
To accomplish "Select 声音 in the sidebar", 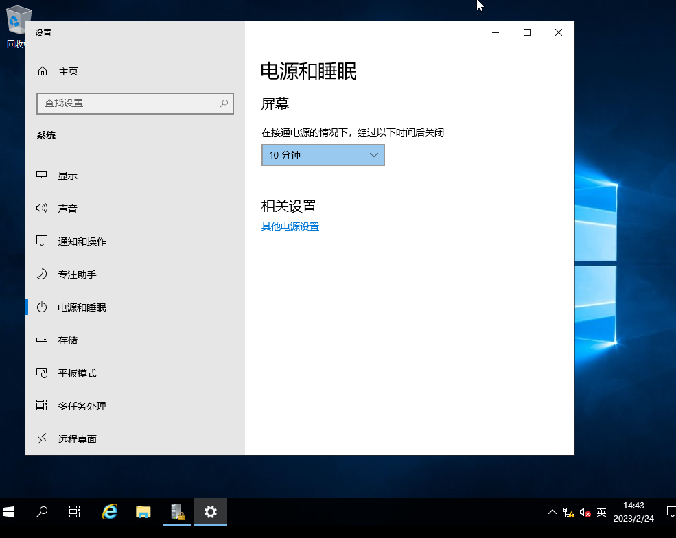I will click(x=68, y=209).
